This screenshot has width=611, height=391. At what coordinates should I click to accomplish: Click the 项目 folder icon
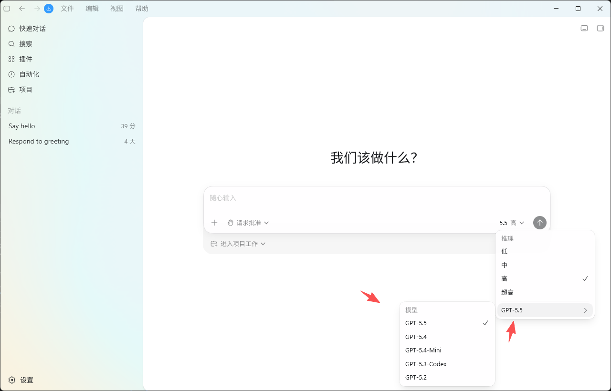pos(11,90)
